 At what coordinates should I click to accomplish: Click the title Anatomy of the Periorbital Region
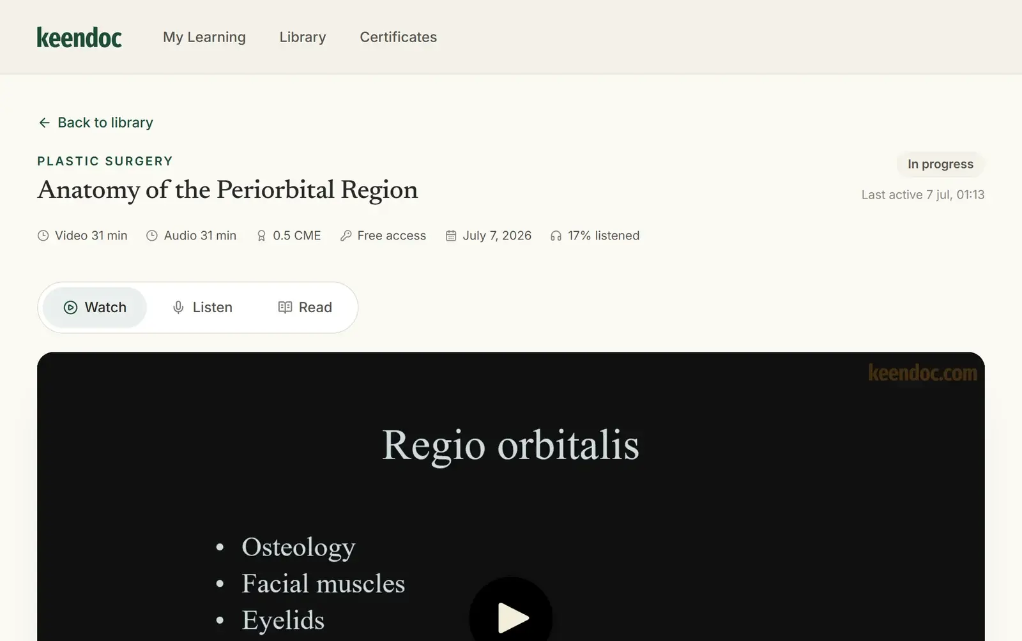point(227,190)
